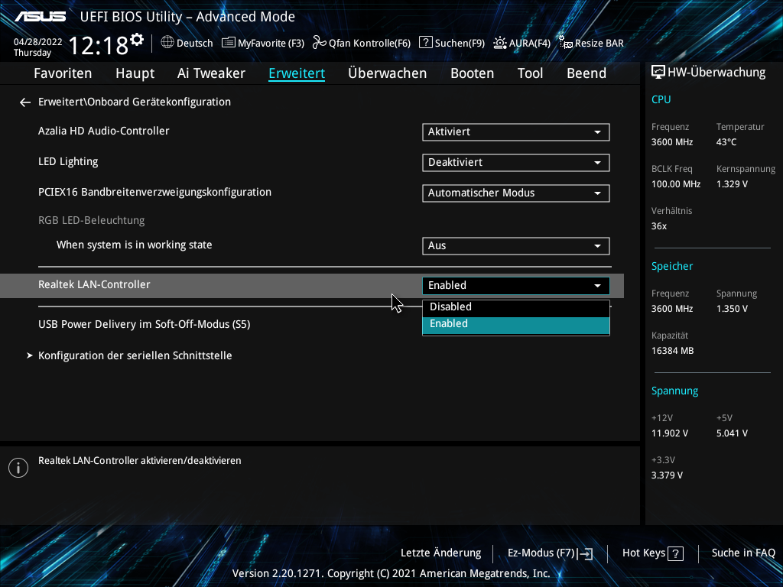Open PCIEX16 Bandbreitenverzweigungskonfiguration dropdown
The height and width of the screenshot is (587, 783).
516,193
